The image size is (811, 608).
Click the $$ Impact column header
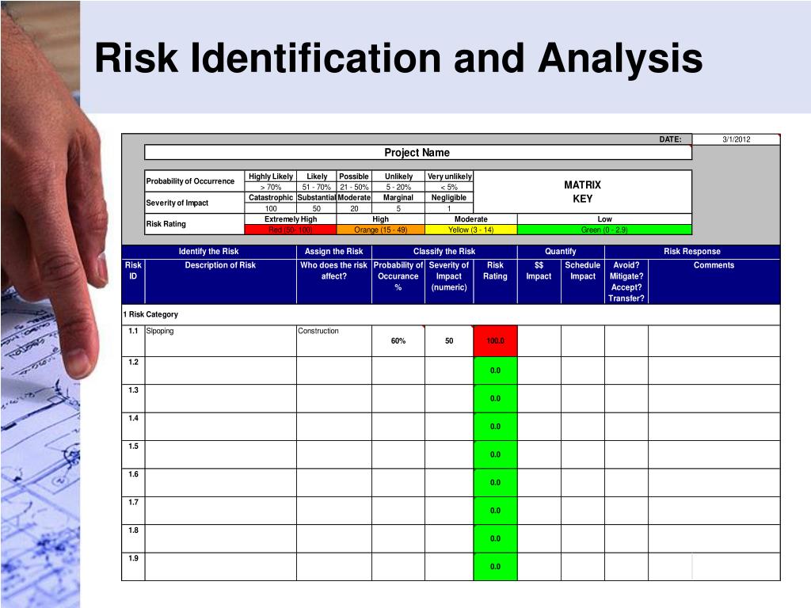(539, 281)
